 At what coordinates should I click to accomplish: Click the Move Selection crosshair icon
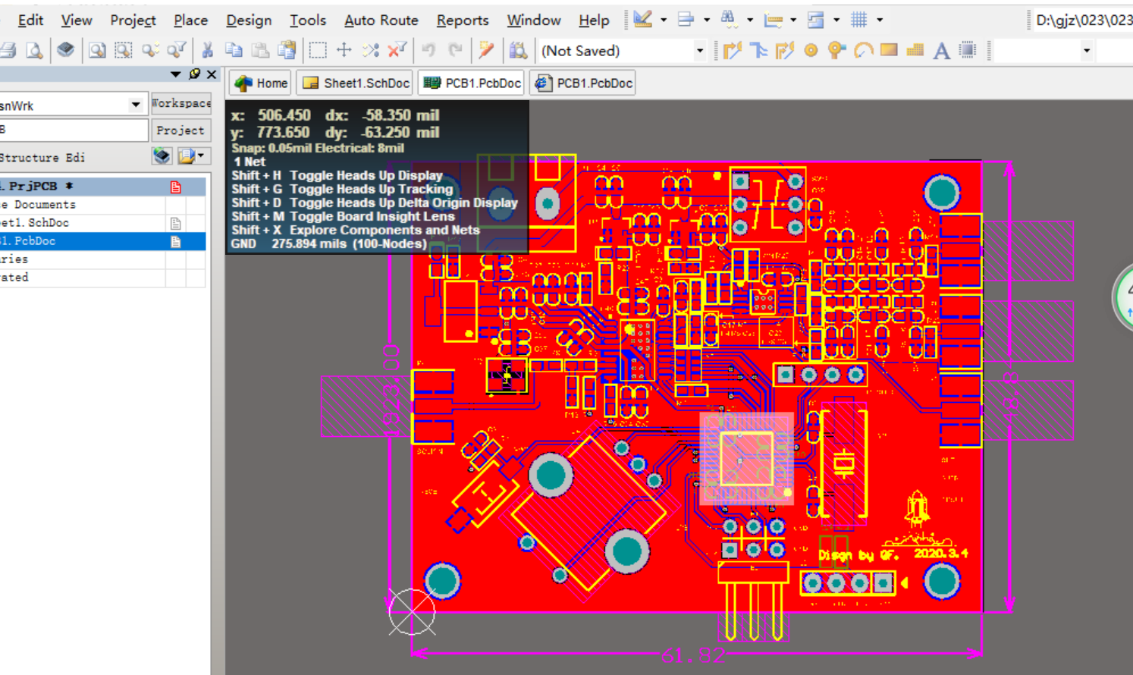coord(344,51)
